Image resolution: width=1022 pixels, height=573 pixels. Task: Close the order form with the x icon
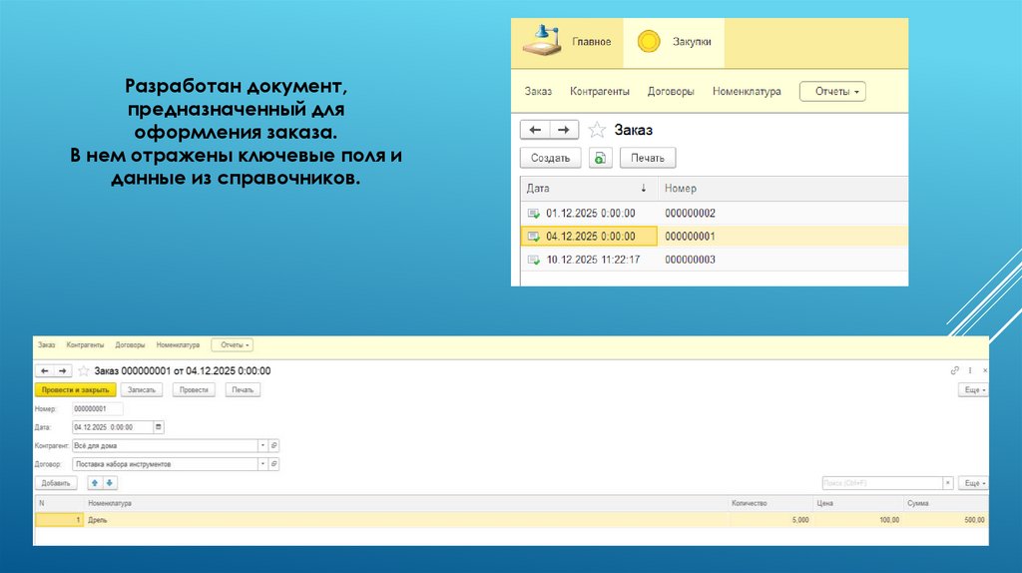pos(985,370)
